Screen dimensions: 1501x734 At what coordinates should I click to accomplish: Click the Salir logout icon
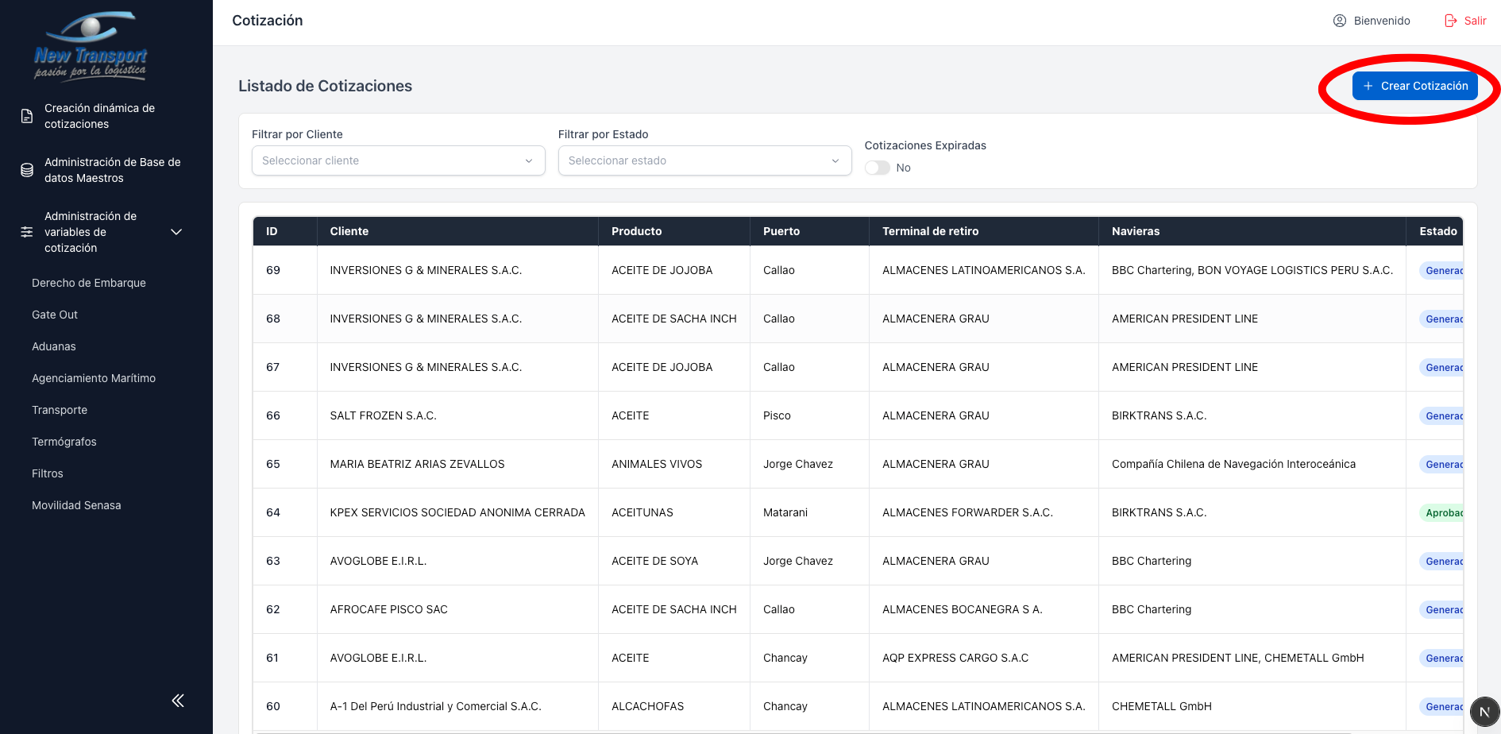1451,21
